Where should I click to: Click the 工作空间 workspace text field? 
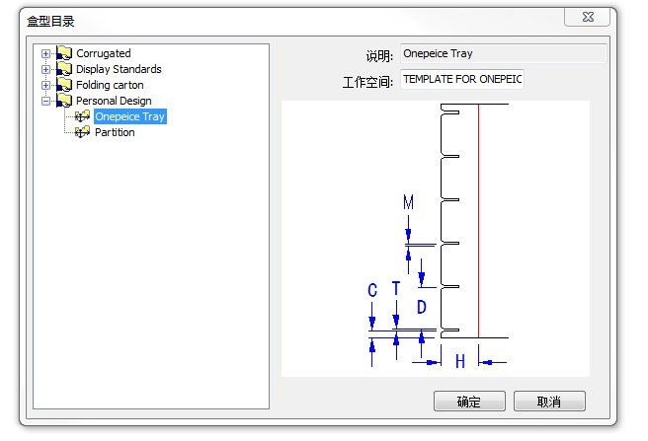click(462, 80)
